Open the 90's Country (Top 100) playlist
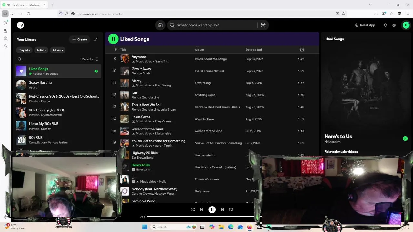The height and width of the screenshot is (232, 413). tap(58, 112)
